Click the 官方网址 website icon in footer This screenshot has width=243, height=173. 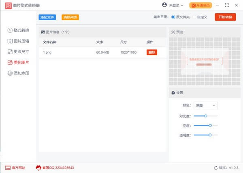click(x=8, y=167)
